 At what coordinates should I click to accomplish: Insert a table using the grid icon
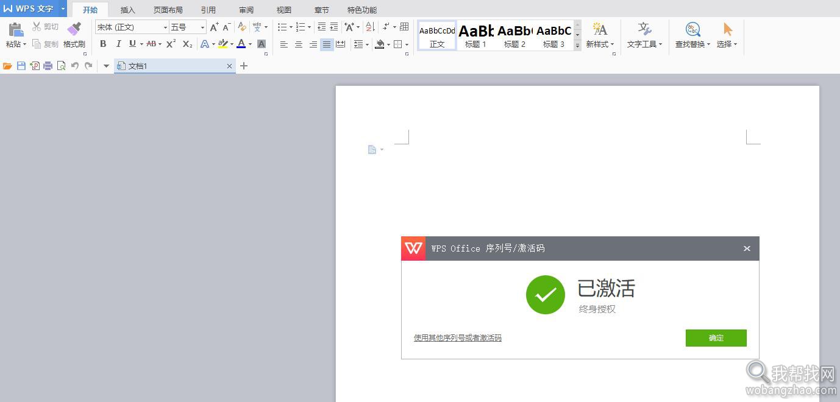pos(404,27)
